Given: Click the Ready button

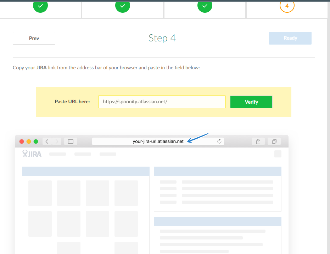Looking at the screenshot, I should click(x=290, y=38).
